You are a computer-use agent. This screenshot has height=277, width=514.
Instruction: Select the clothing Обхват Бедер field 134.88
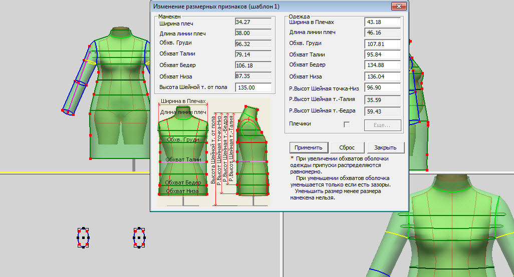tap(382, 65)
